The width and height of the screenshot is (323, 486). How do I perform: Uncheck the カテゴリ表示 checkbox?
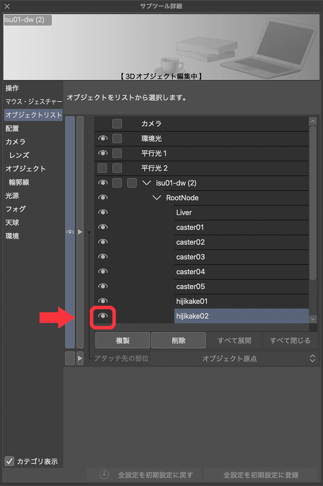pyautogui.click(x=9, y=461)
